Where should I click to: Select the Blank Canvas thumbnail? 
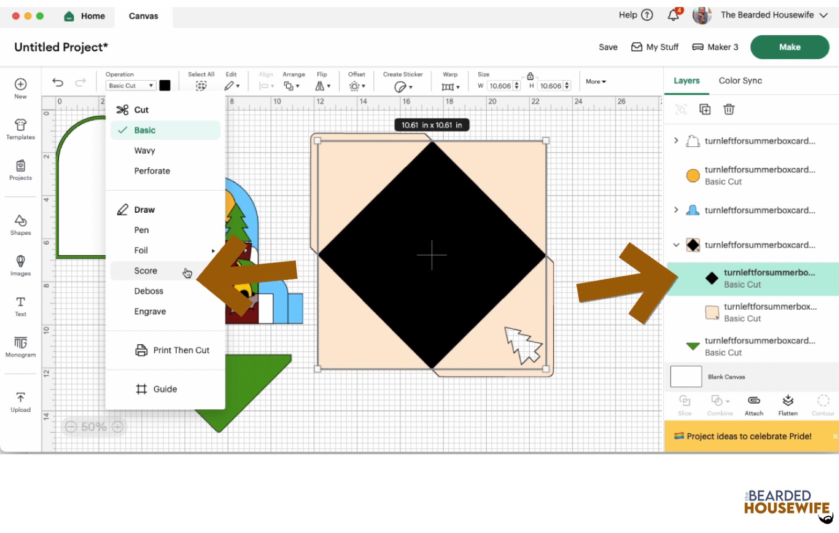[x=686, y=376]
